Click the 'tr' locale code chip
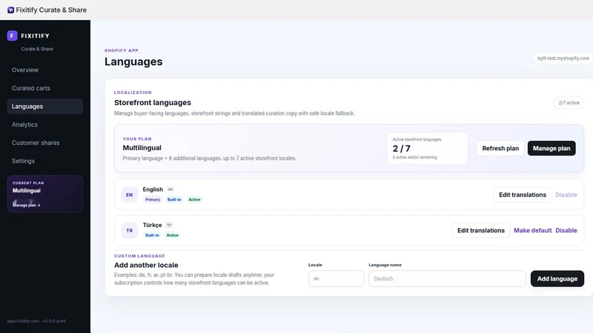This screenshot has height=333, width=593. 169,225
